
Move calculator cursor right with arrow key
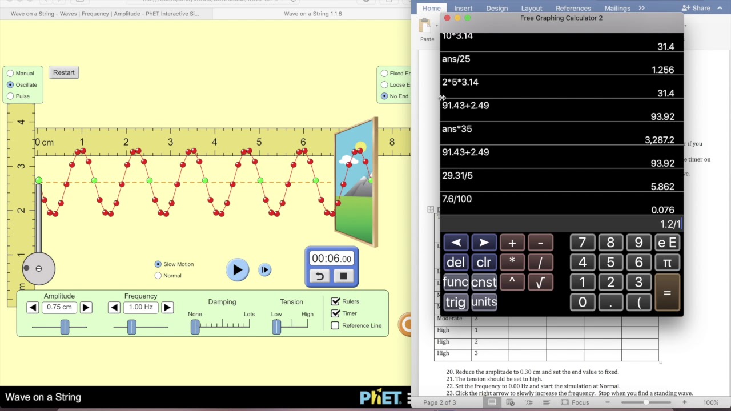point(484,243)
